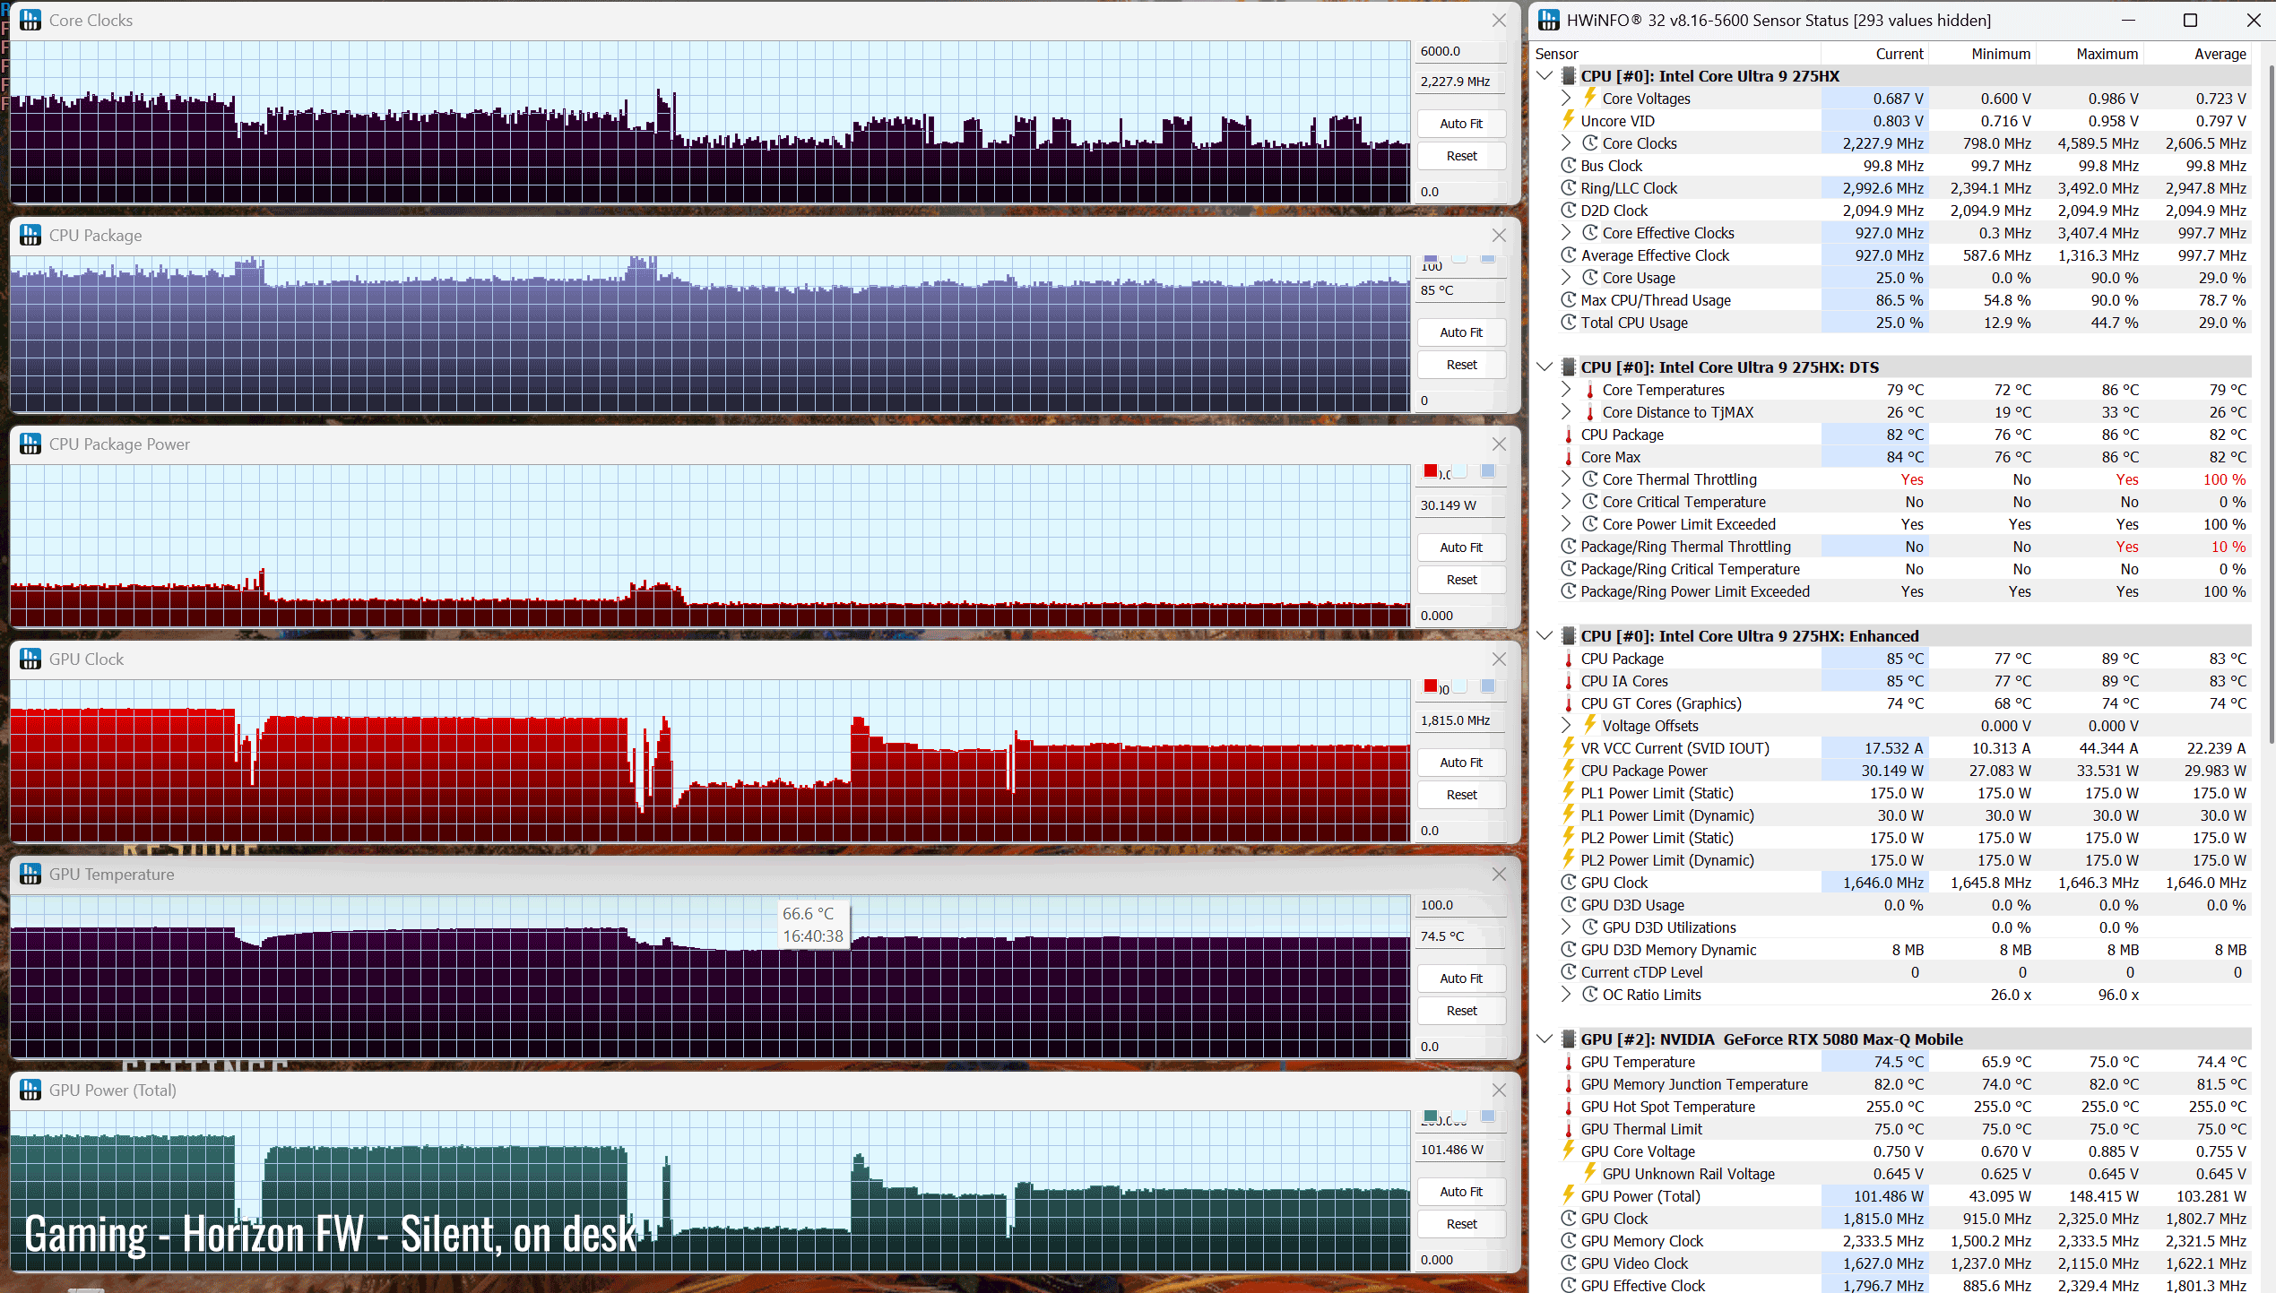The height and width of the screenshot is (1293, 2276).
Task: Expand the Core Critical Temperature row
Action: pos(1566,501)
